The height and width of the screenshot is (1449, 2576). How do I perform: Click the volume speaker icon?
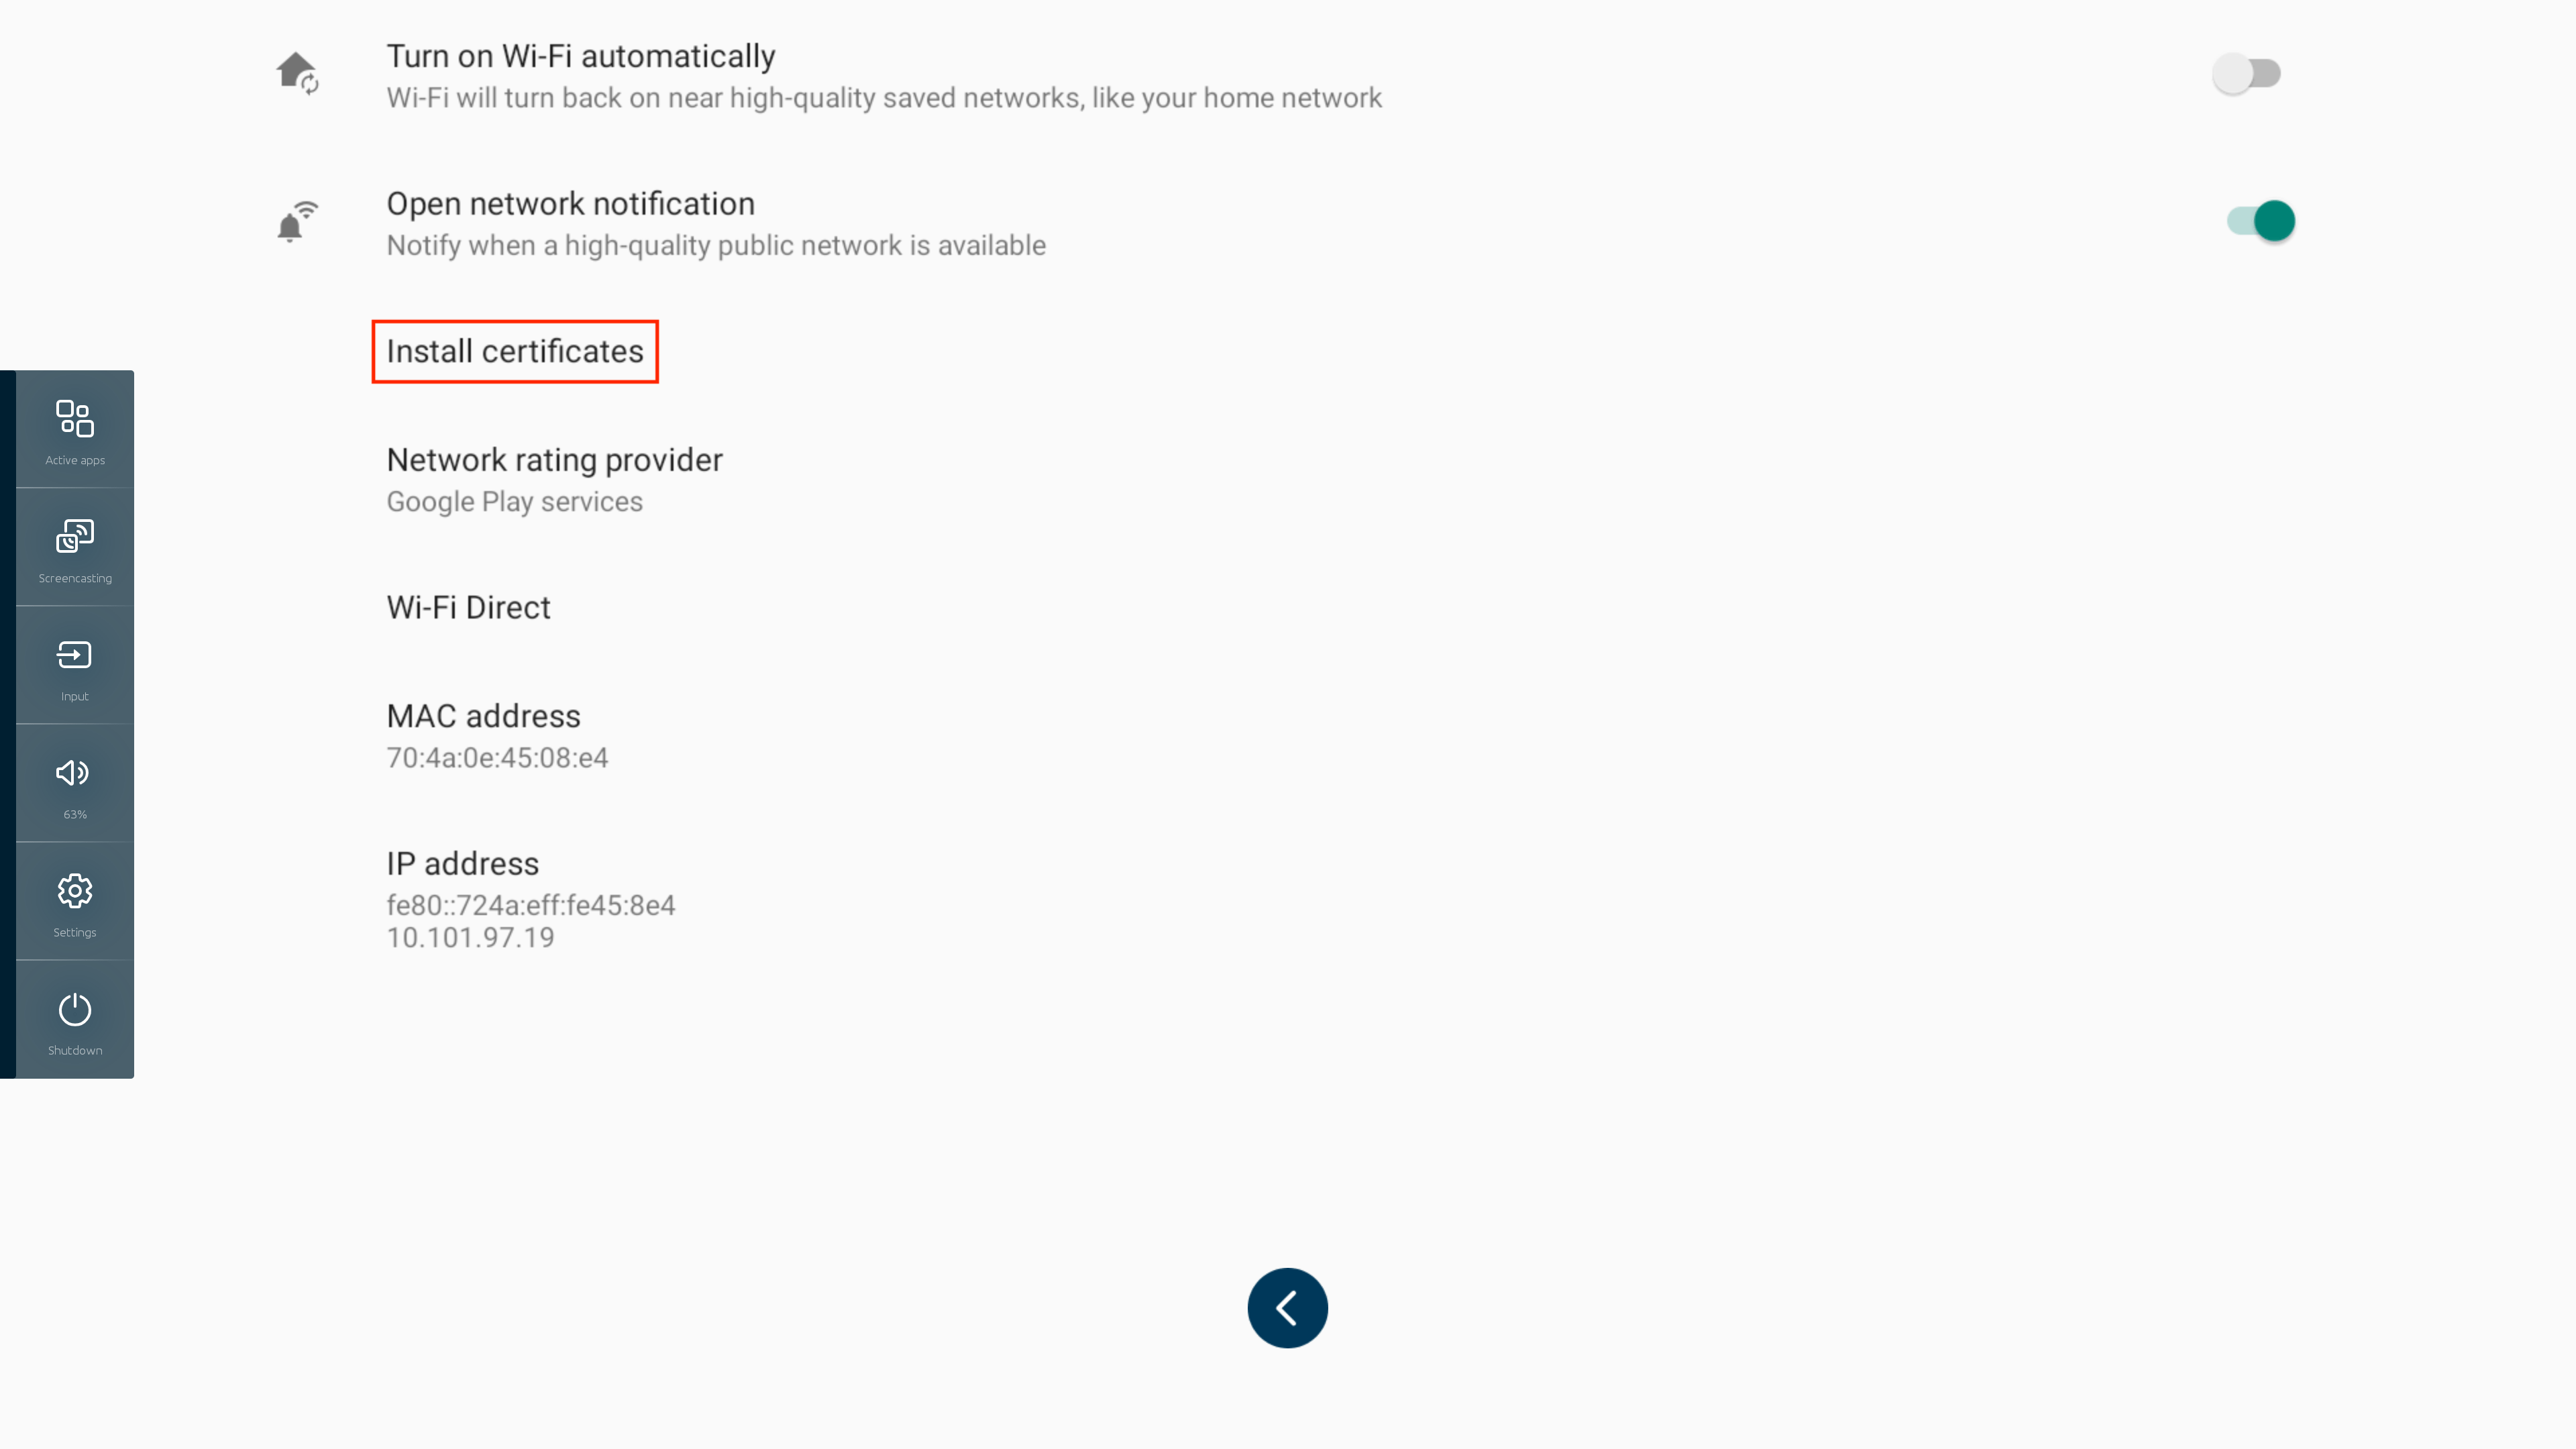point(73,773)
